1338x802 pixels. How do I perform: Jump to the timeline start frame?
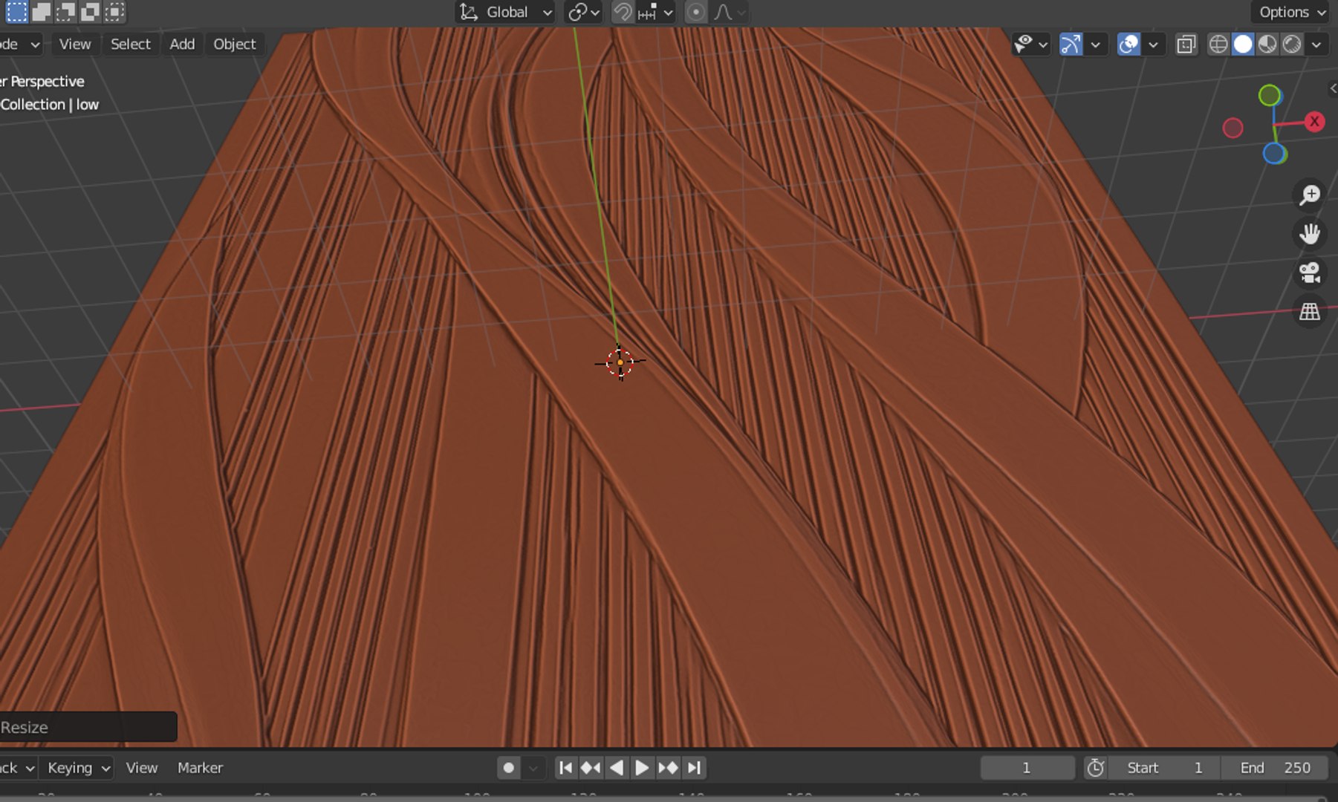[x=565, y=768]
